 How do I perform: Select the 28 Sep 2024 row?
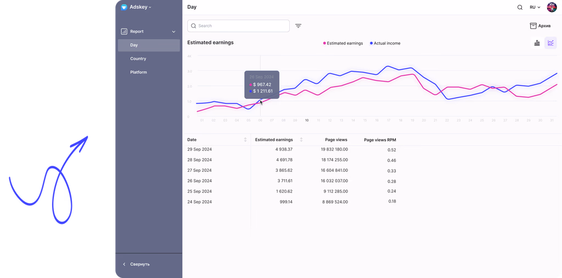point(292,160)
